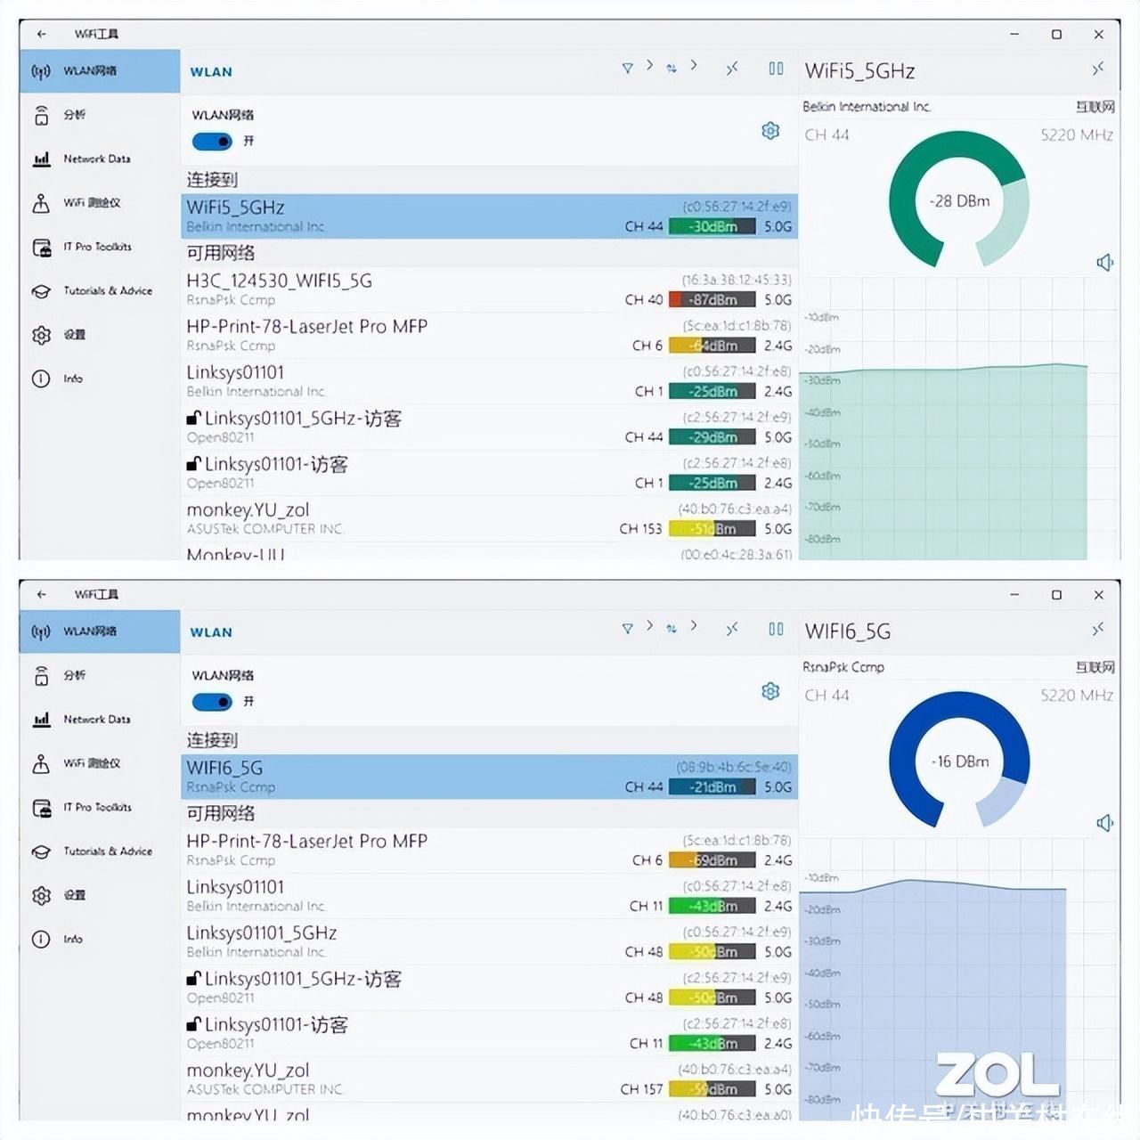The width and height of the screenshot is (1140, 1140).
Task: Select Linksys01101_5GHz-访客 CH 44 row
Action: (489, 427)
